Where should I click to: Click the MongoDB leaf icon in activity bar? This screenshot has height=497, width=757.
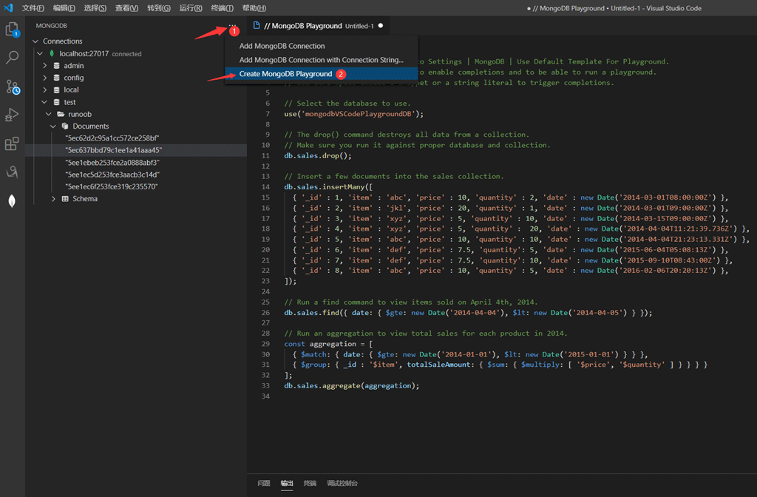tap(12, 201)
